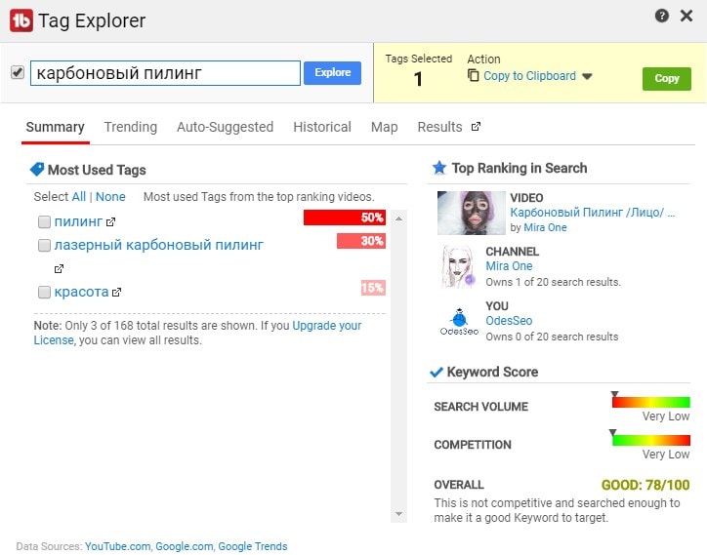Switch to the Trending tab
This screenshot has width=707, height=555.
coord(130,127)
